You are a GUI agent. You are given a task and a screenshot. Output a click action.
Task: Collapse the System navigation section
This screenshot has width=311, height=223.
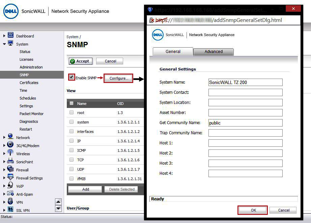(x=4, y=44)
